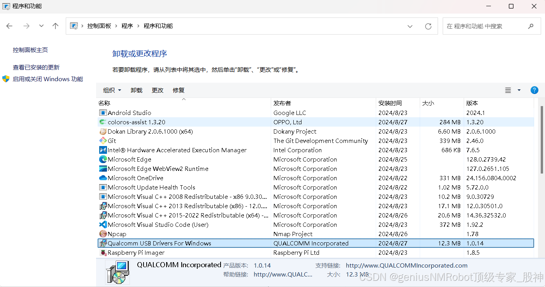Open the 组织 dropdown menu
This screenshot has width=545, height=287.
[x=112, y=90]
